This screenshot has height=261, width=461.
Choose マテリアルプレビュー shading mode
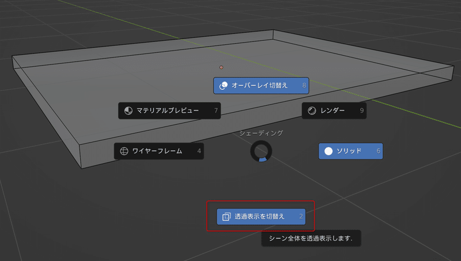click(169, 110)
